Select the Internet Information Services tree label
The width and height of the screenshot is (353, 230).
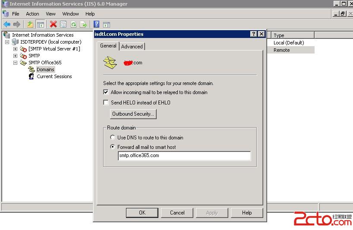pos(43,35)
